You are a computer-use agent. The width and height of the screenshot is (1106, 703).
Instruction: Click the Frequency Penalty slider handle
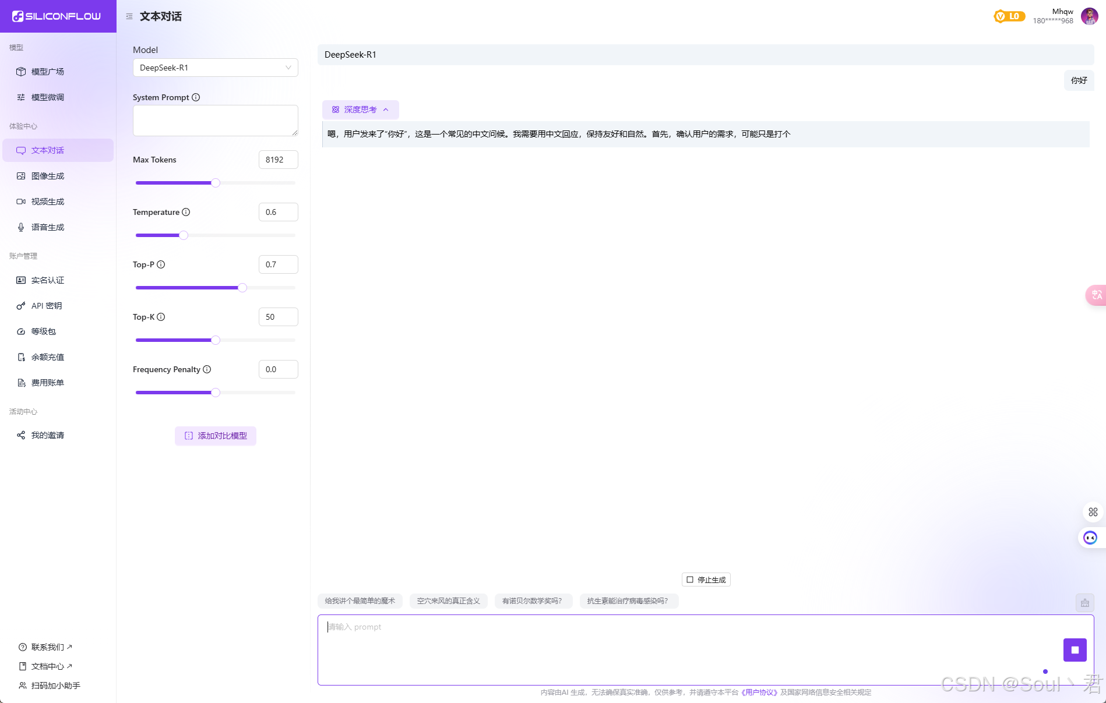click(216, 393)
